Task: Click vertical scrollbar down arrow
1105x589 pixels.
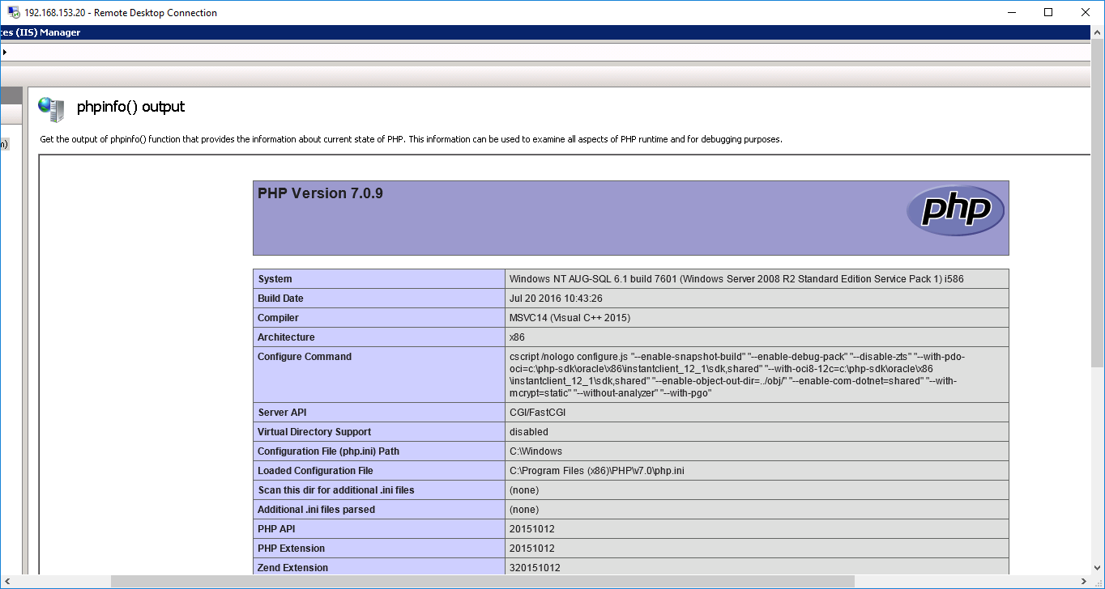Action: [x=1098, y=569]
